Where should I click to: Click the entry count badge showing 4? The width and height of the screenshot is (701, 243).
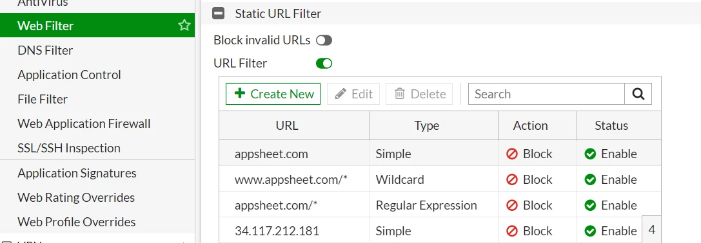(x=651, y=229)
